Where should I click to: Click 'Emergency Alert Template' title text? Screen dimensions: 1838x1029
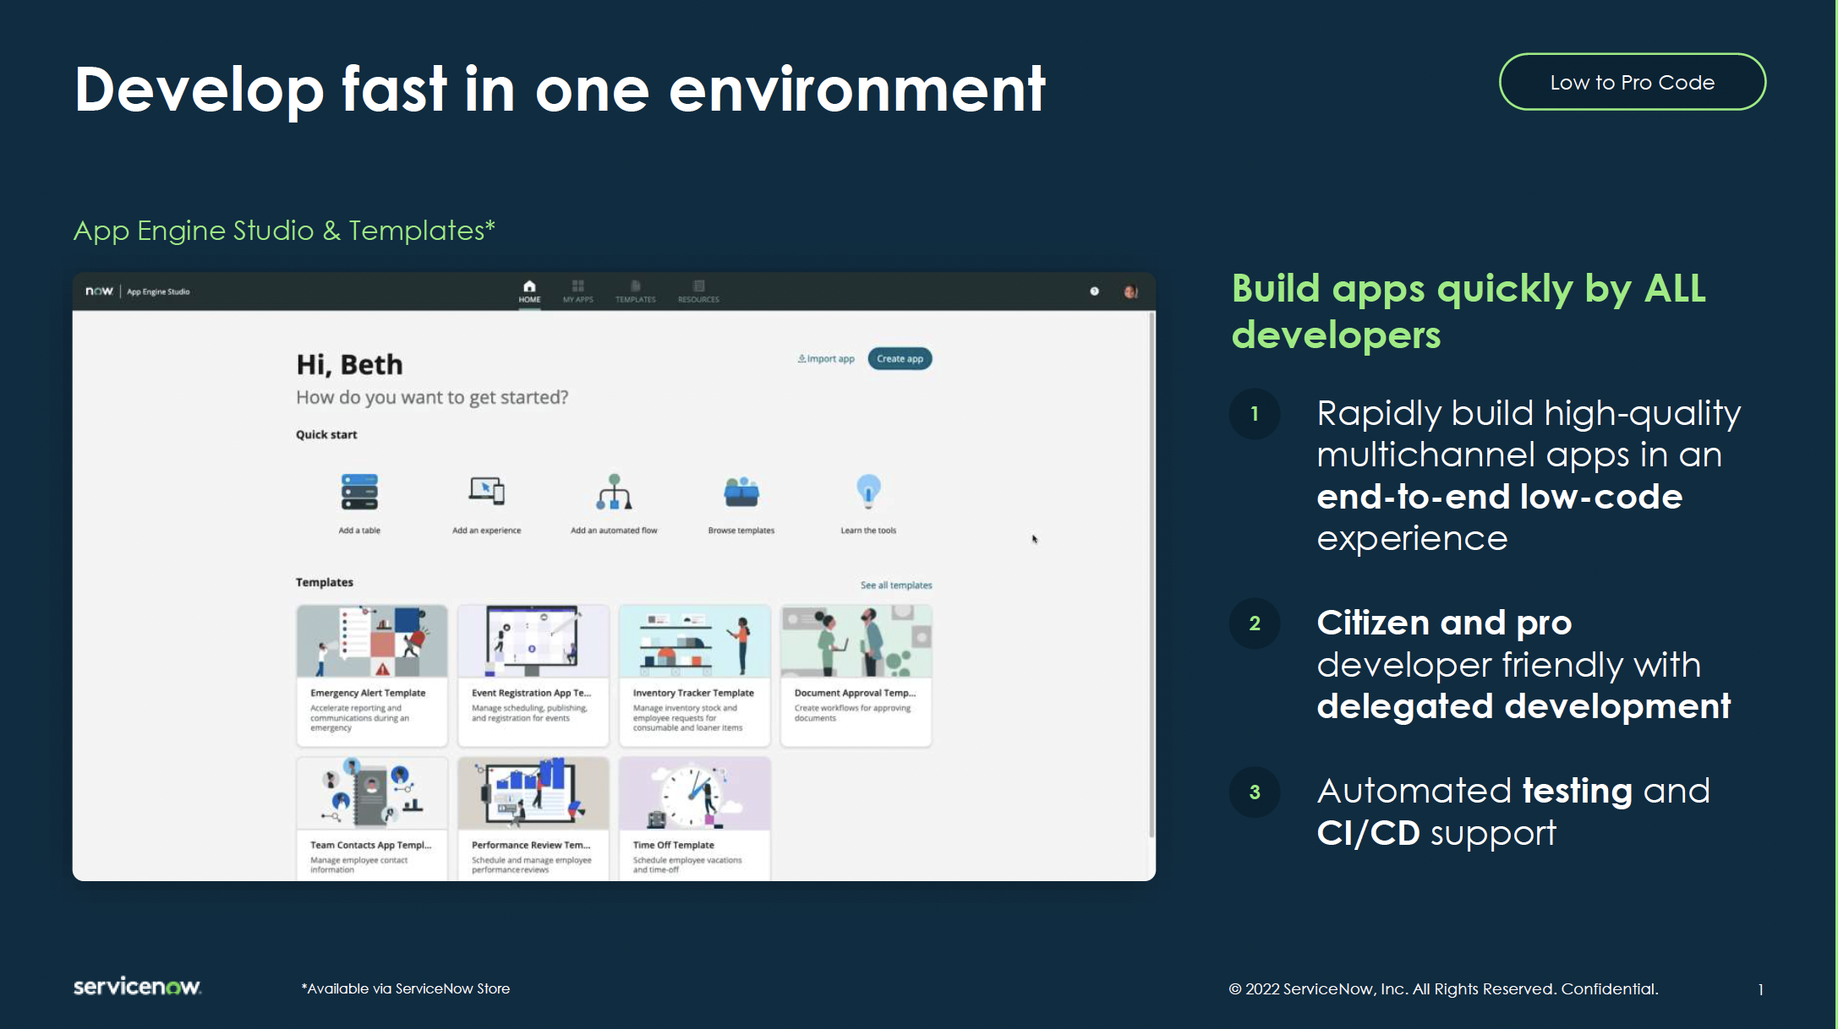[368, 693]
